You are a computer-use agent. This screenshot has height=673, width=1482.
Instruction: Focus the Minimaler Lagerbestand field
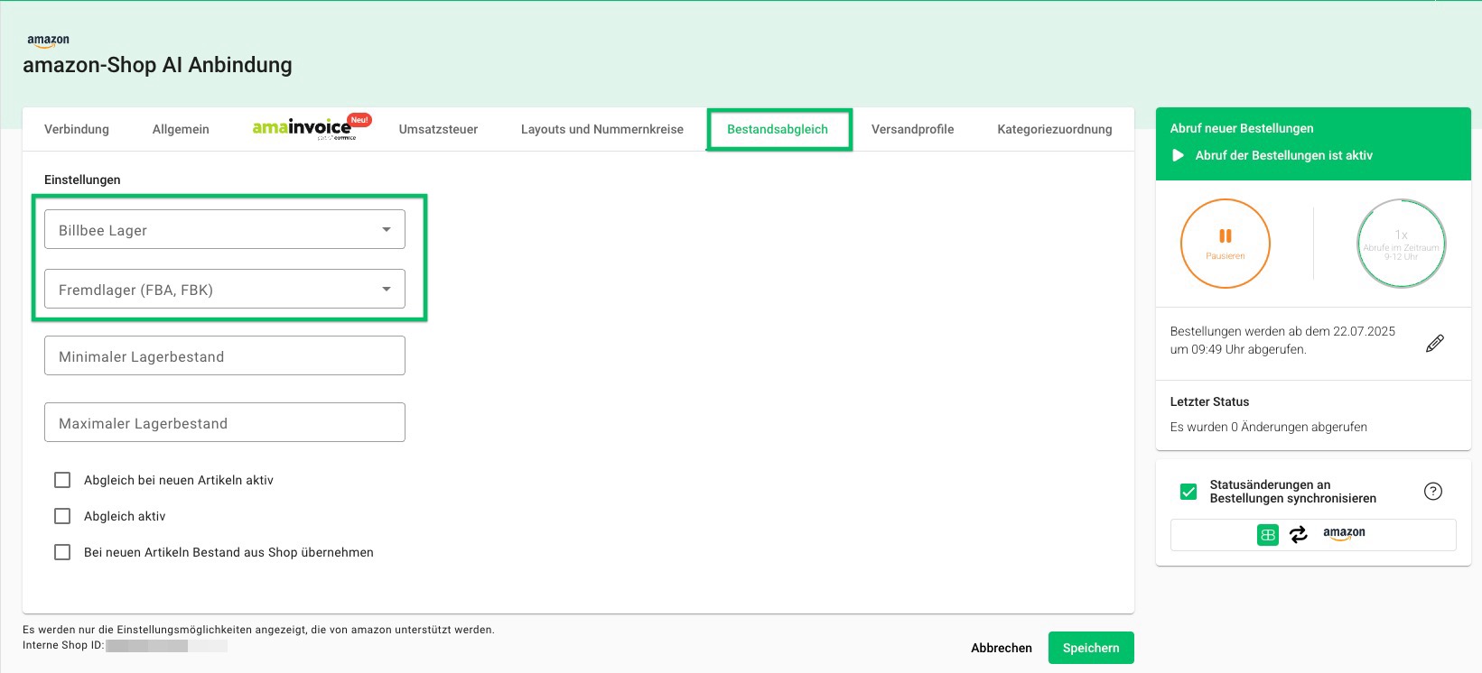point(225,355)
